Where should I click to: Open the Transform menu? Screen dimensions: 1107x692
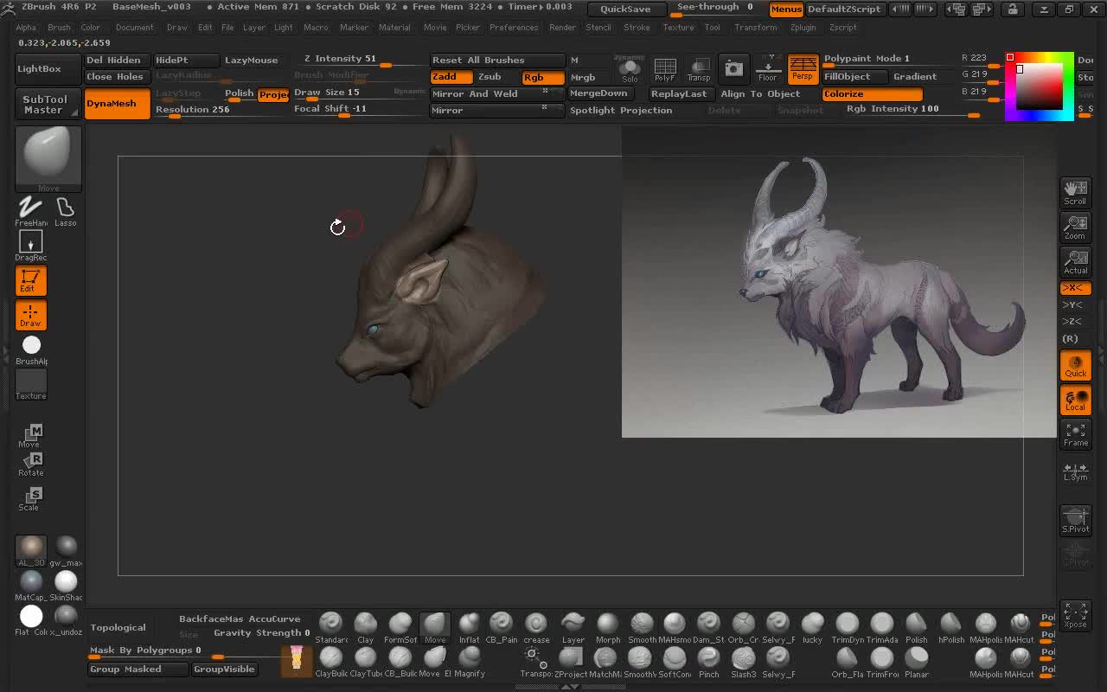(x=756, y=28)
